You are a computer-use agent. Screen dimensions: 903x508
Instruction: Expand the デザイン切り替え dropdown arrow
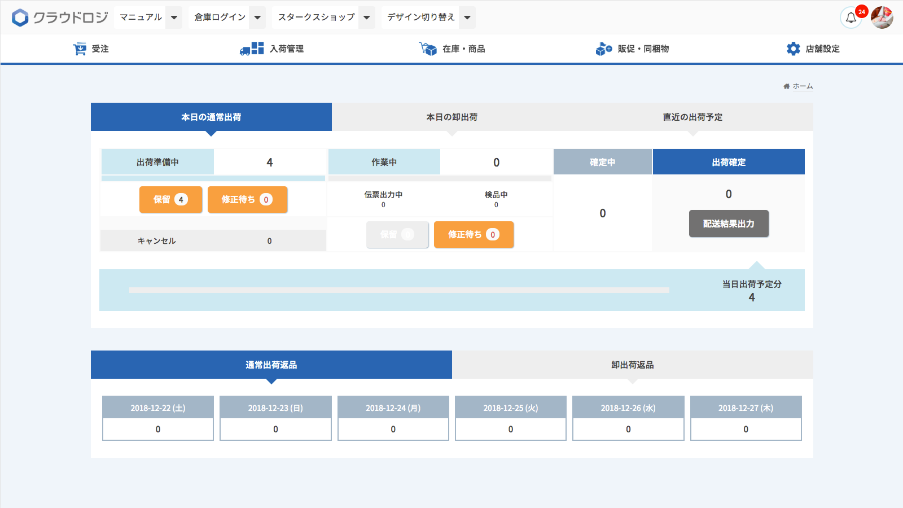click(467, 17)
